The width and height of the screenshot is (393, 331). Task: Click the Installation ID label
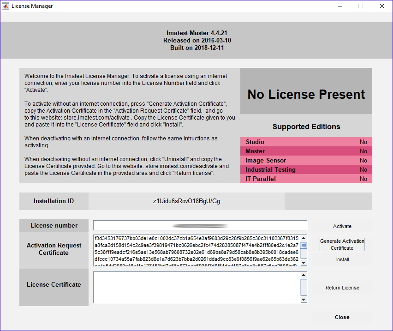point(54,201)
